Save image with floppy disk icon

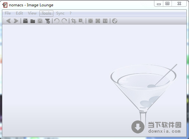(40, 21)
